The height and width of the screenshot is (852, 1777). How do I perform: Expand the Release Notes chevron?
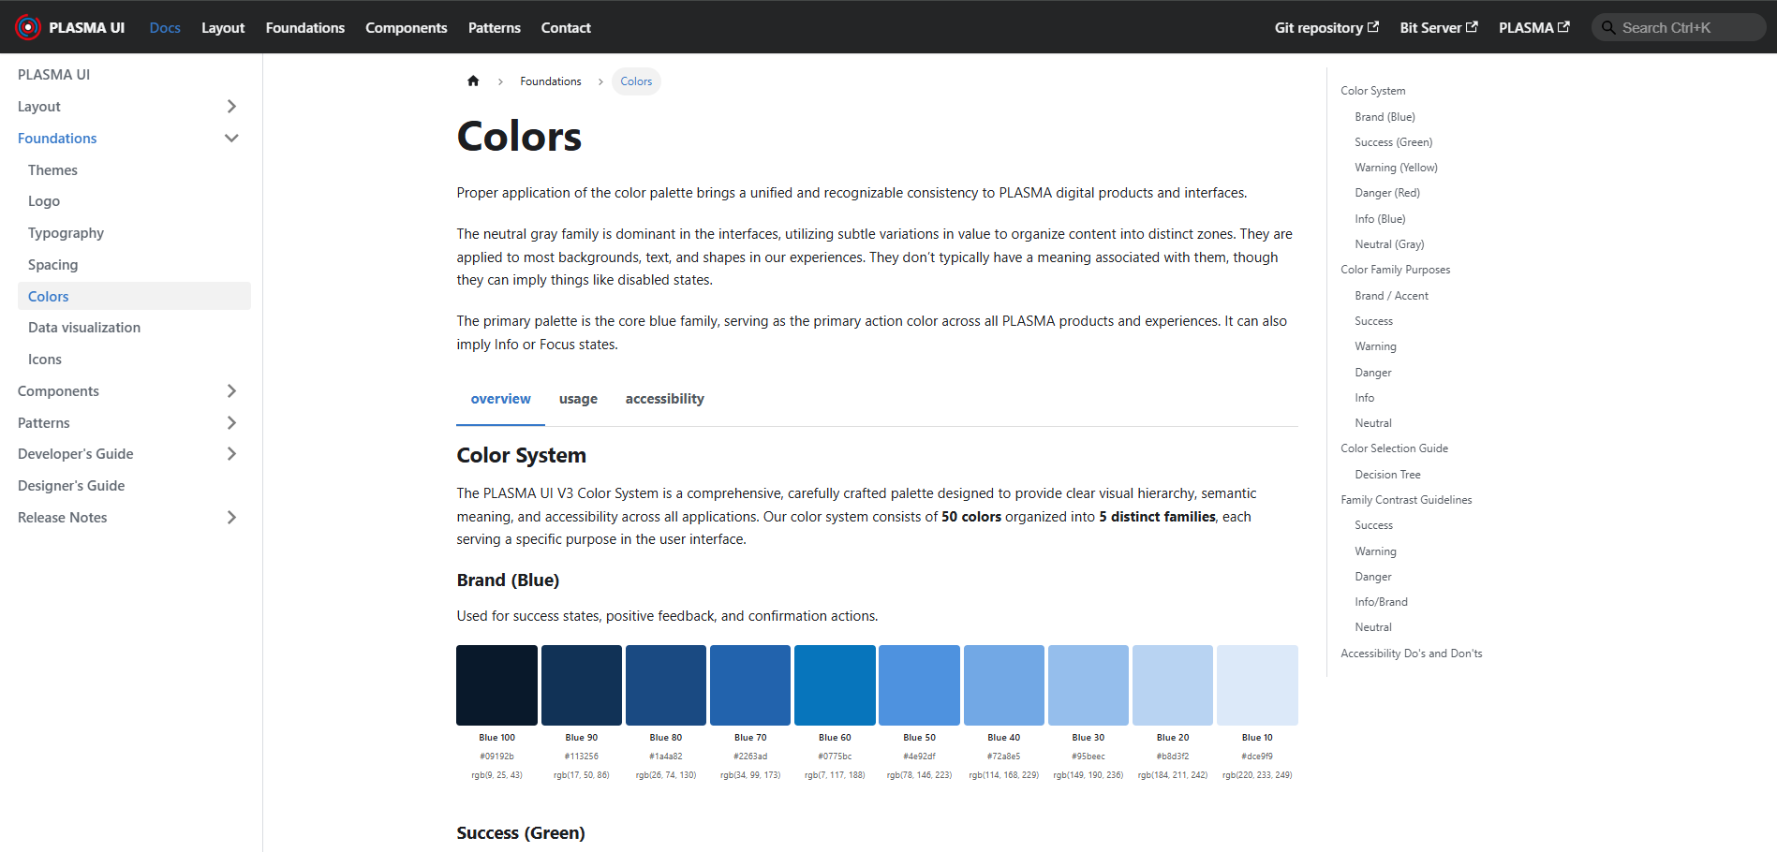pos(231,518)
